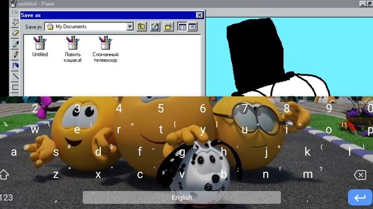Select the 'Сломанный телевизор' file

point(105,49)
